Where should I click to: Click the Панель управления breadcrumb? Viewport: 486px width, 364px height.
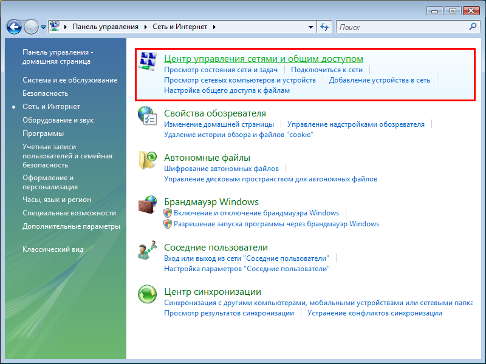(x=105, y=27)
